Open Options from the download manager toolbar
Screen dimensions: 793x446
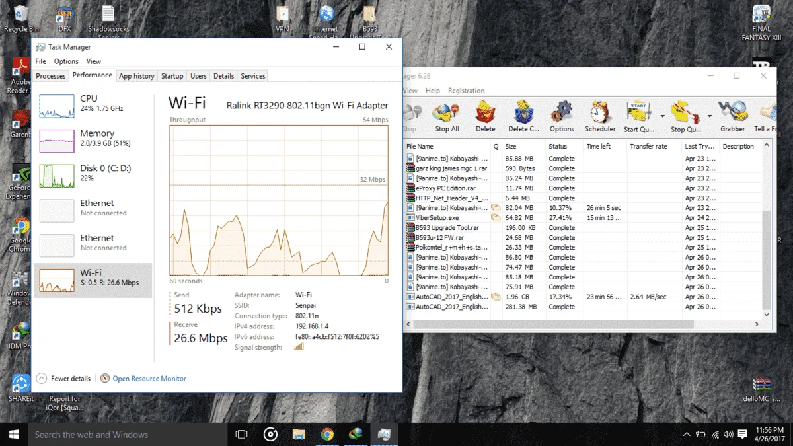pyautogui.click(x=562, y=117)
